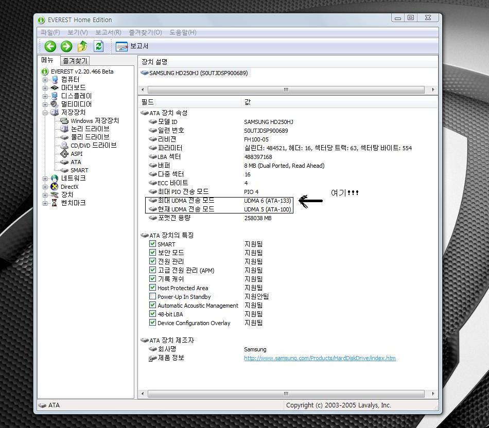Viewport: 489px width, 428px height.
Task: Click the 논리 드라이브 icon
Action: 64,129
